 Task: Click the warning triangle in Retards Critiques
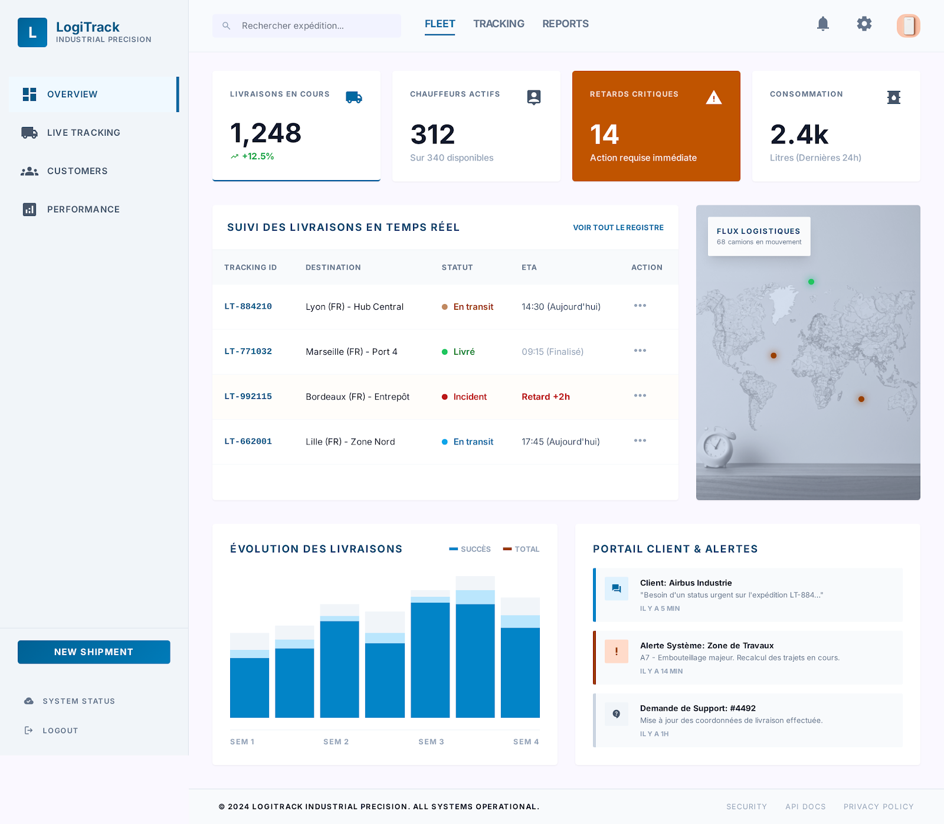(713, 97)
